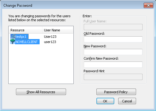Click the computer icon beside testpc1
156x111 pixels.
13,37
